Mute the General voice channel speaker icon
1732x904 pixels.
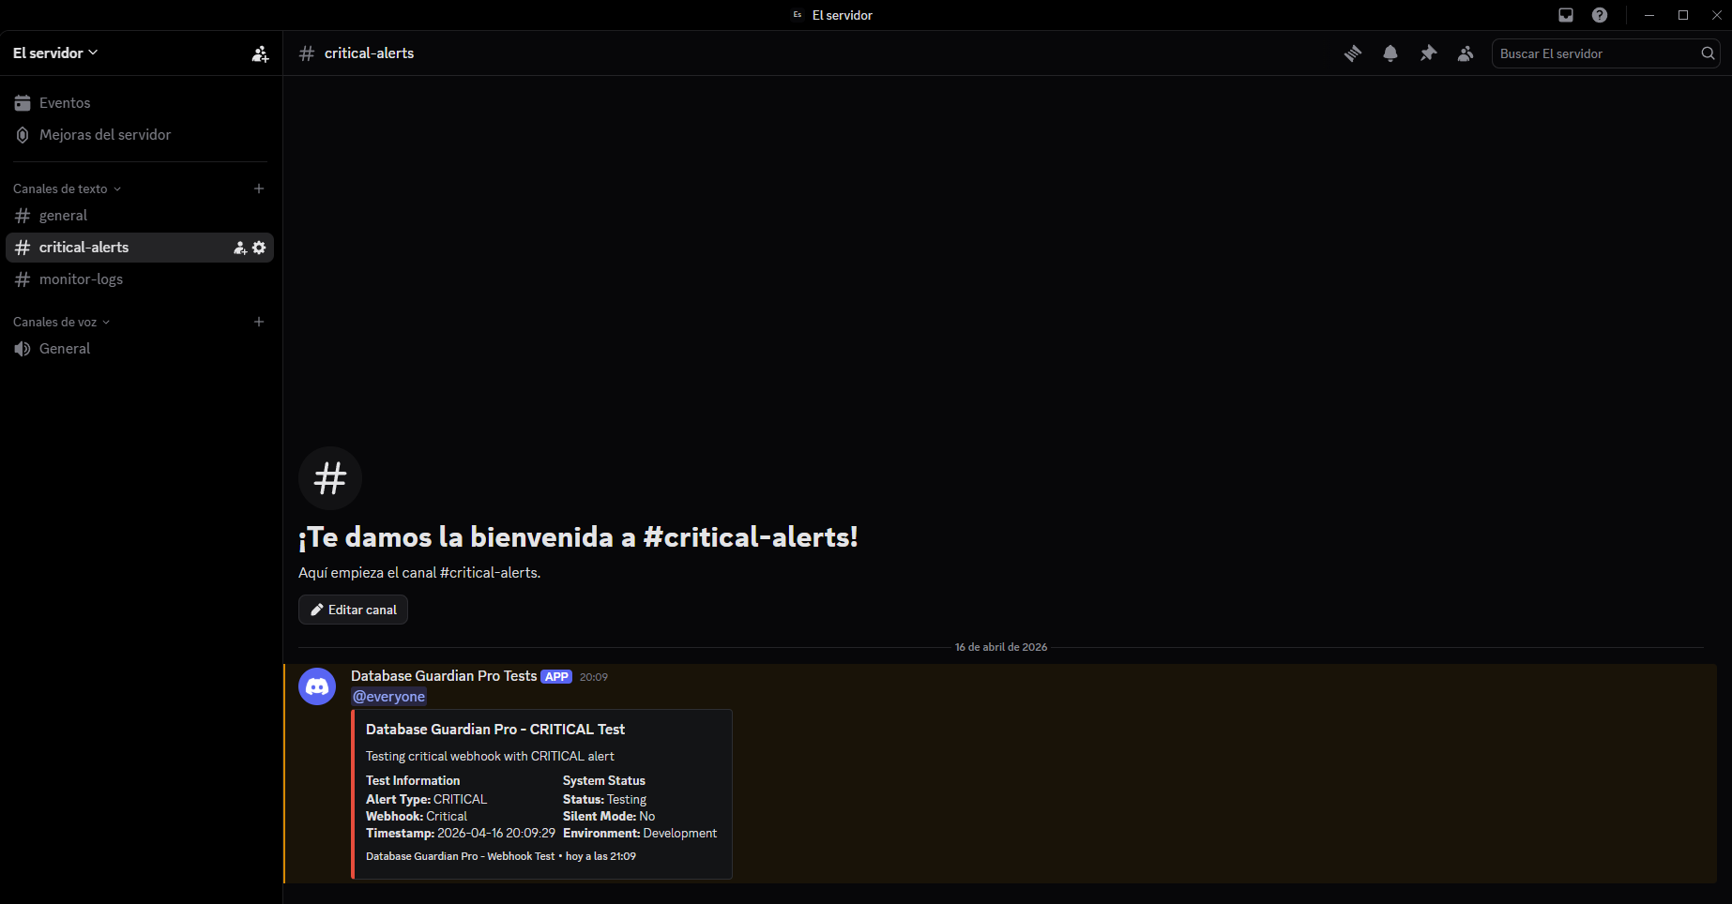[22, 348]
